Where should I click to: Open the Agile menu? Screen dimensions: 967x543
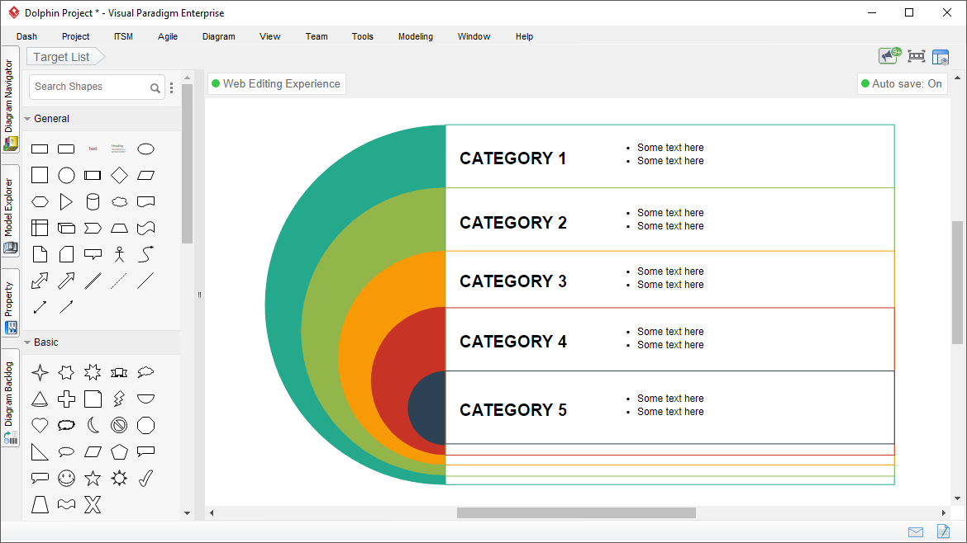click(168, 36)
